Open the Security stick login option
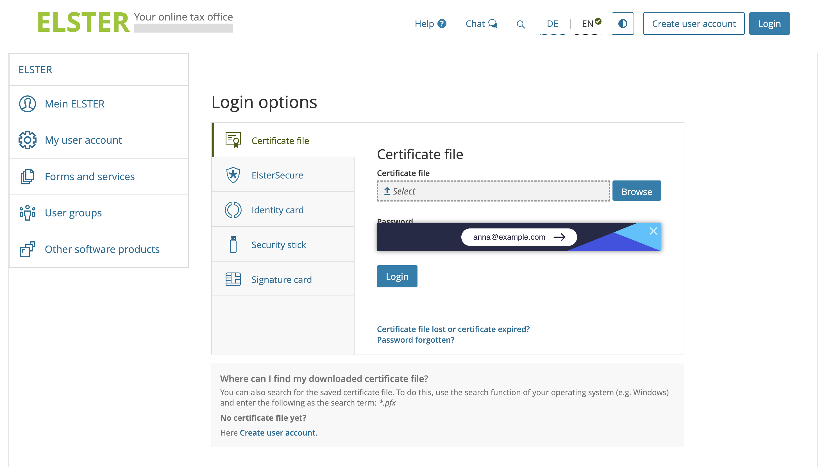 tap(283, 244)
